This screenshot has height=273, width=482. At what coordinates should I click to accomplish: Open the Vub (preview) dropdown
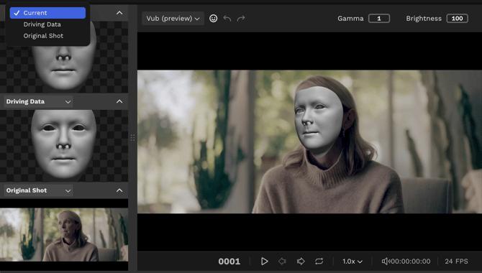[x=173, y=19]
